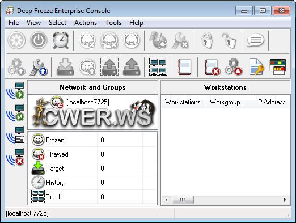This screenshot has height=223, width=296.
Task: Minimize the Deep Freeze Enterprise Console window
Action: coord(244,11)
